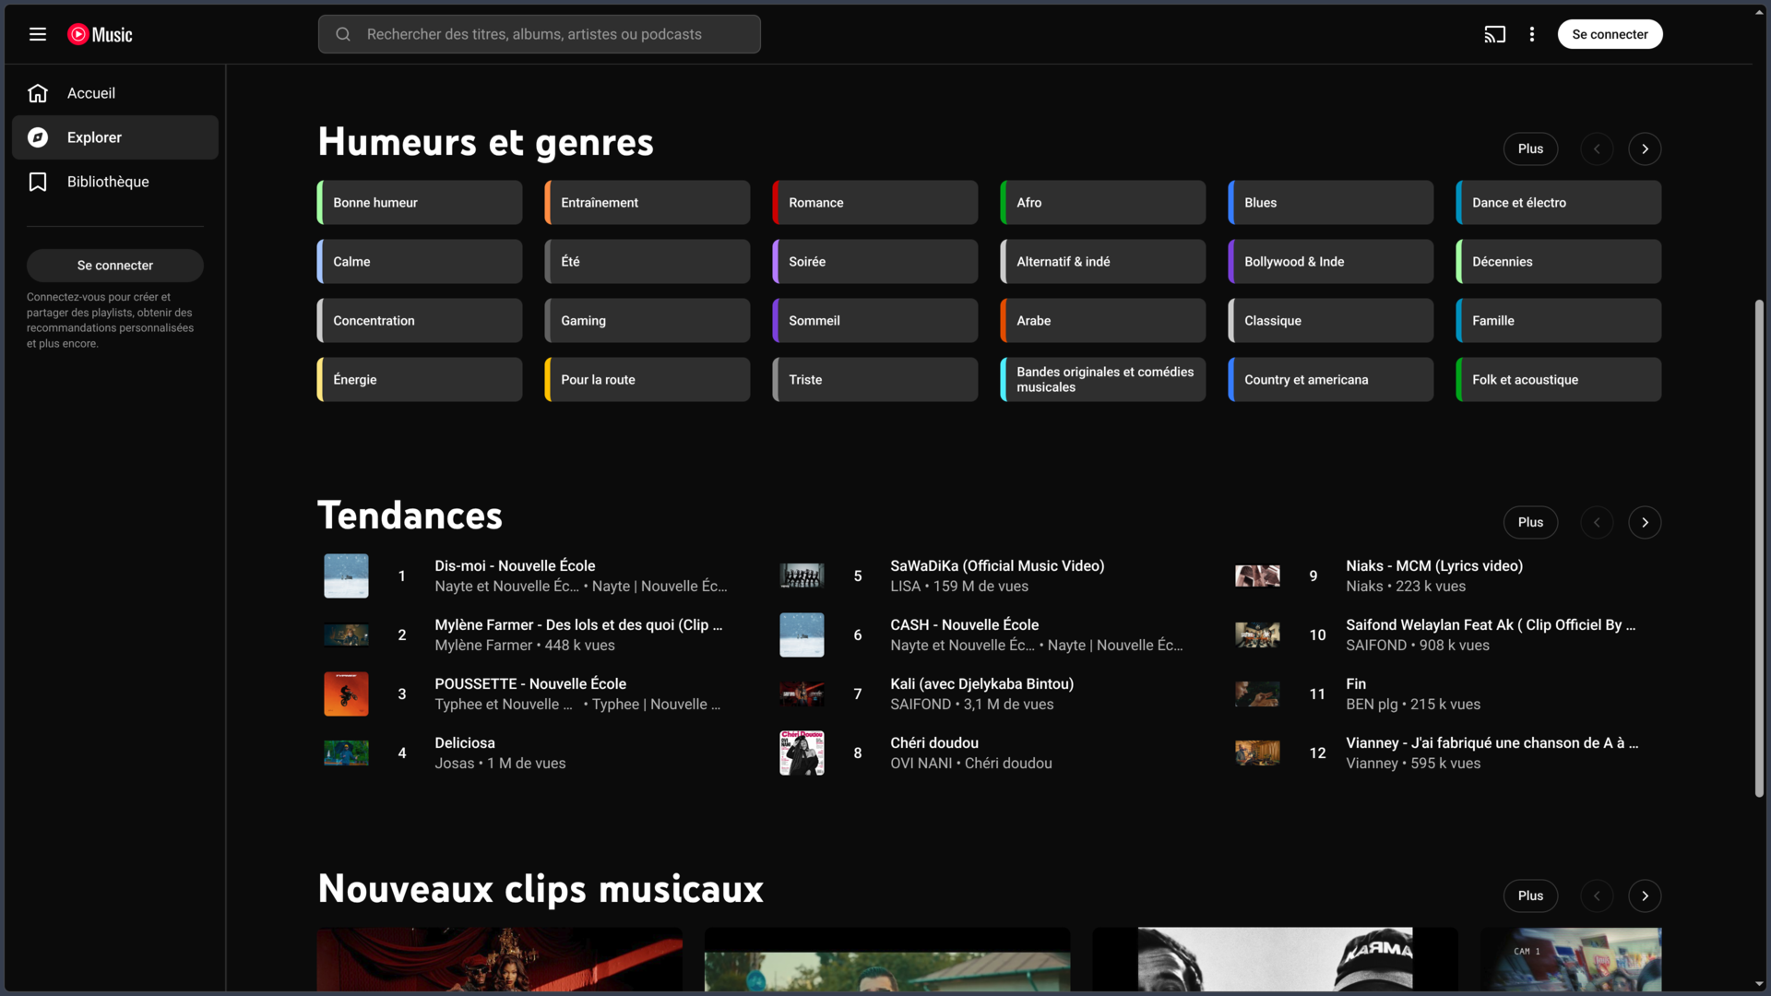Open the hamburger guide menu

(38, 34)
